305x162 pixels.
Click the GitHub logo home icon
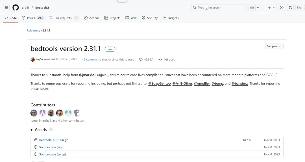tap(16, 8)
